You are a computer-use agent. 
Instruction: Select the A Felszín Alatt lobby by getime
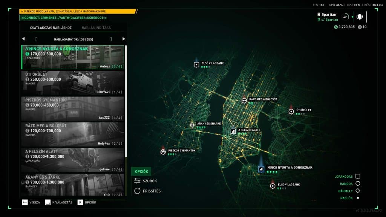tap(73, 160)
